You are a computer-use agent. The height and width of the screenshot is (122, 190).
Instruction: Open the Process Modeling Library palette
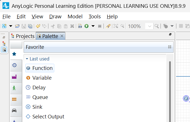tap(14, 65)
